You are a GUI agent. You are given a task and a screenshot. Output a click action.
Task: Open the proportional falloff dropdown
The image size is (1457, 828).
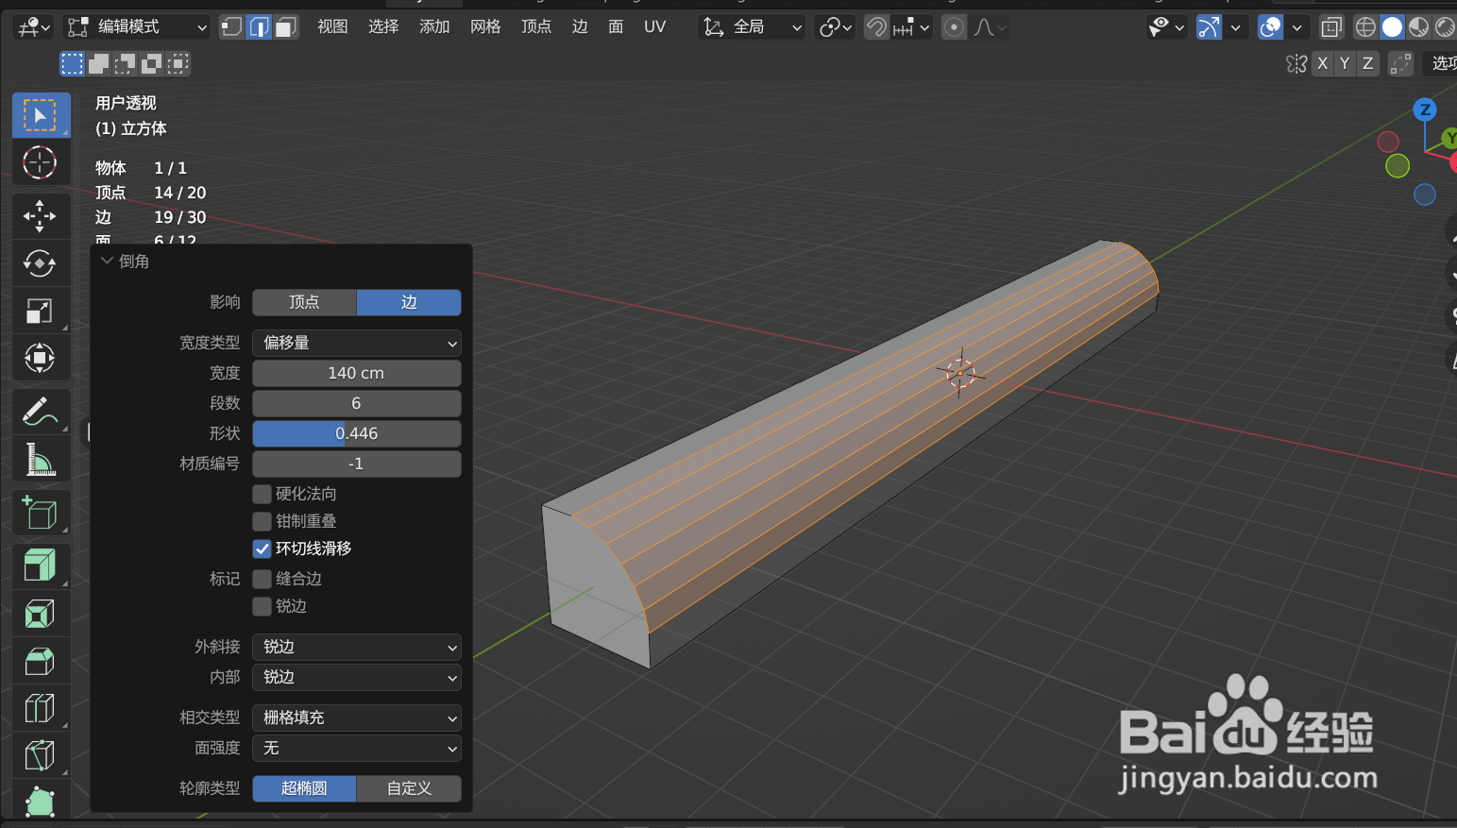coord(989,27)
